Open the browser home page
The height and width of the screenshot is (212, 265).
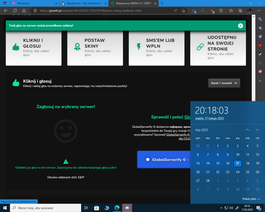[x=24, y=11]
